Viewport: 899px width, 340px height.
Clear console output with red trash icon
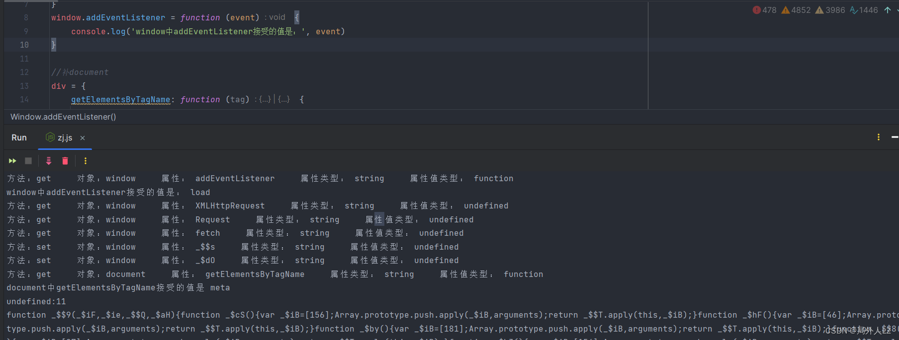click(x=65, y=161)
